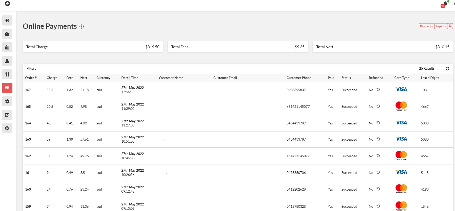
Task: Open the shopping bag orders icon
Action: [x=7, y=34]
